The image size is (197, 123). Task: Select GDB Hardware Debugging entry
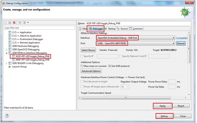26,46
